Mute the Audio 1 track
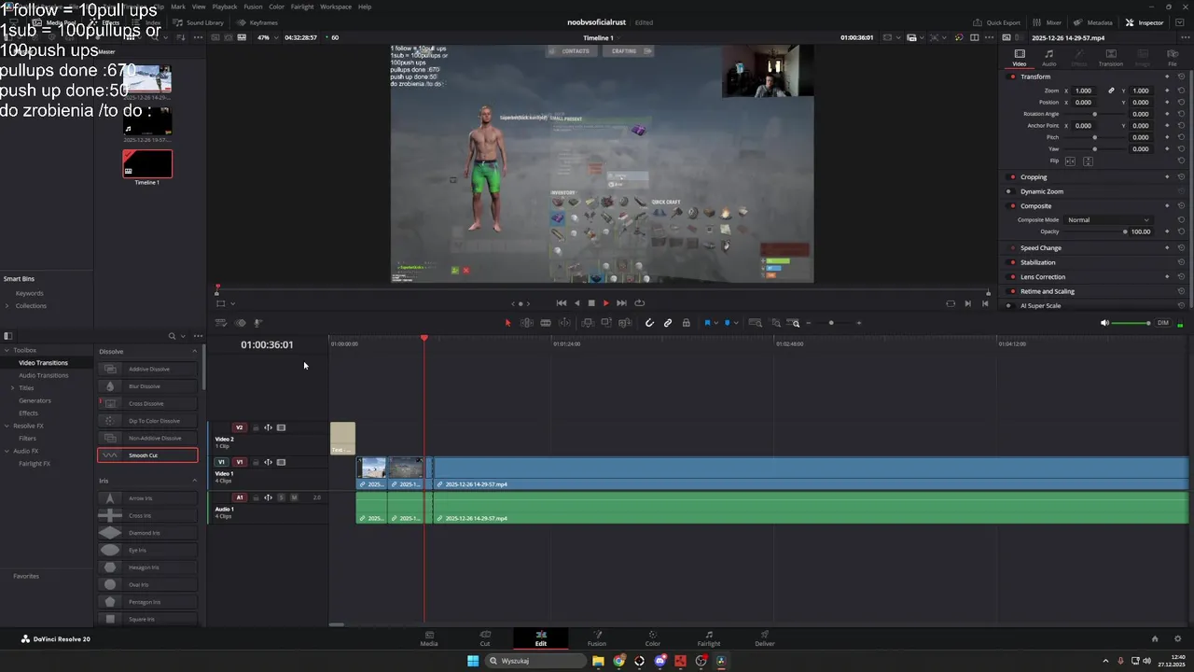1194x672 pixels. point(294,497)
